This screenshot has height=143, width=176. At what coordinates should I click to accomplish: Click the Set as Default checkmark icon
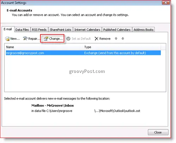point(68,39)
